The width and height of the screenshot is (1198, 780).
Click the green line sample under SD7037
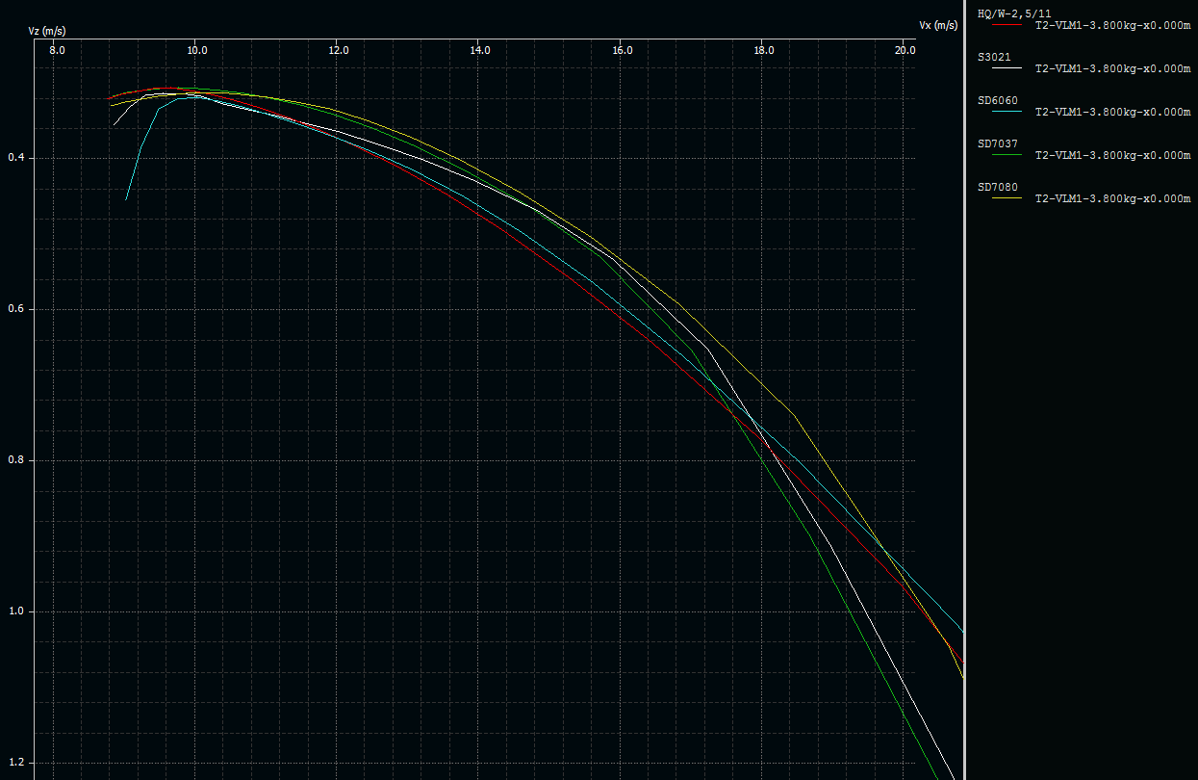coord(1006,155)
